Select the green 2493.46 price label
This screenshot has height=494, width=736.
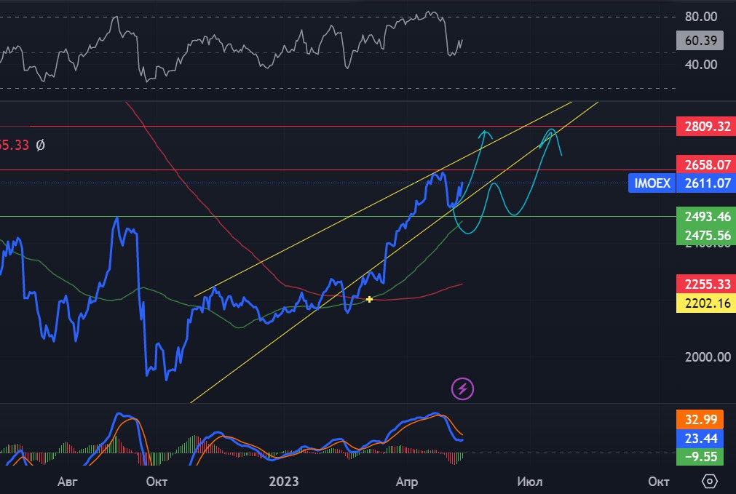click(703, 217)
